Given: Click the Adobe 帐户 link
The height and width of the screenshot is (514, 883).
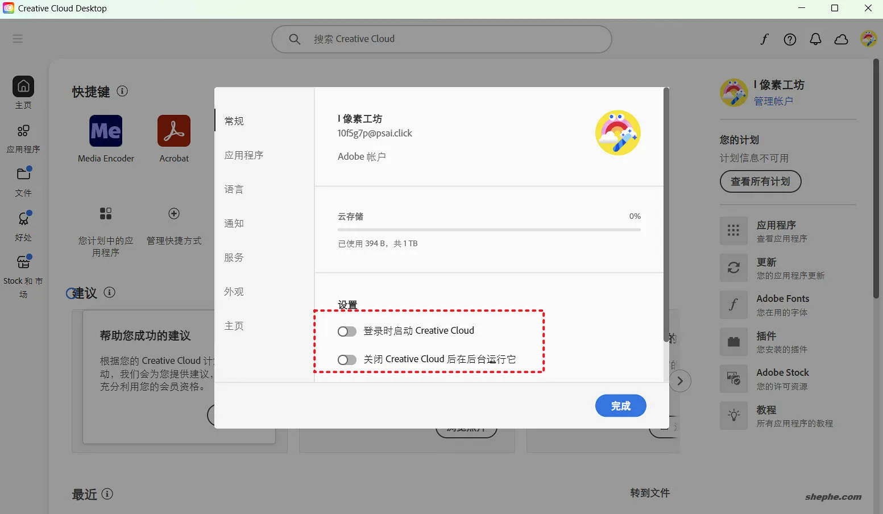Looking at the screenshot, I should pos(362,156).
